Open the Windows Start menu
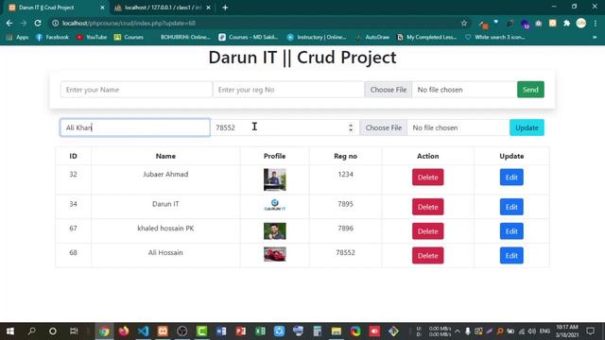The height and width of the screenshot is (340, 605). click(x=10, y=331)
